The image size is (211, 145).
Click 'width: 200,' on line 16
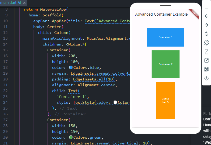coord(65,56)
